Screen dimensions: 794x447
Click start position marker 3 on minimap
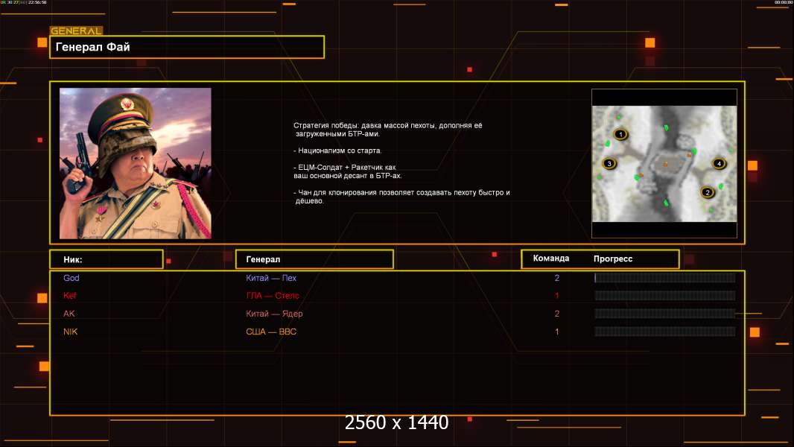(x=609, y=163)
